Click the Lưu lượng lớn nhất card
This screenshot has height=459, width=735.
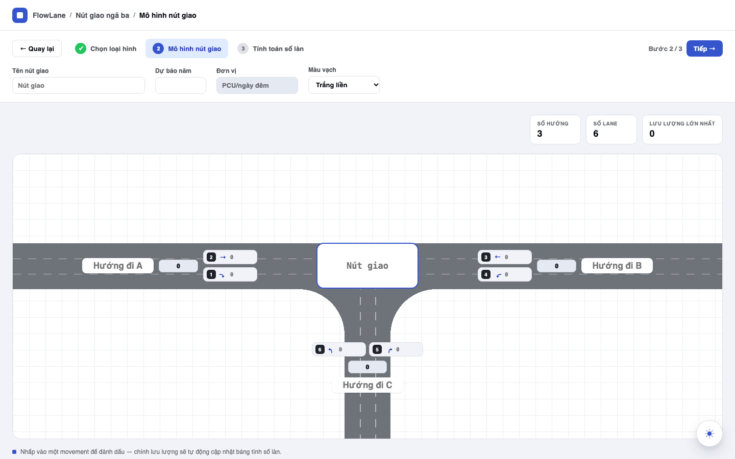pyautogui.click(x=682, y=130)
